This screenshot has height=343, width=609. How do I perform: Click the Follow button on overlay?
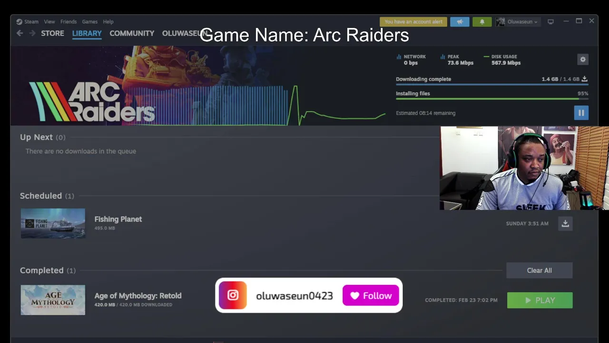click(x=371, y=295)
